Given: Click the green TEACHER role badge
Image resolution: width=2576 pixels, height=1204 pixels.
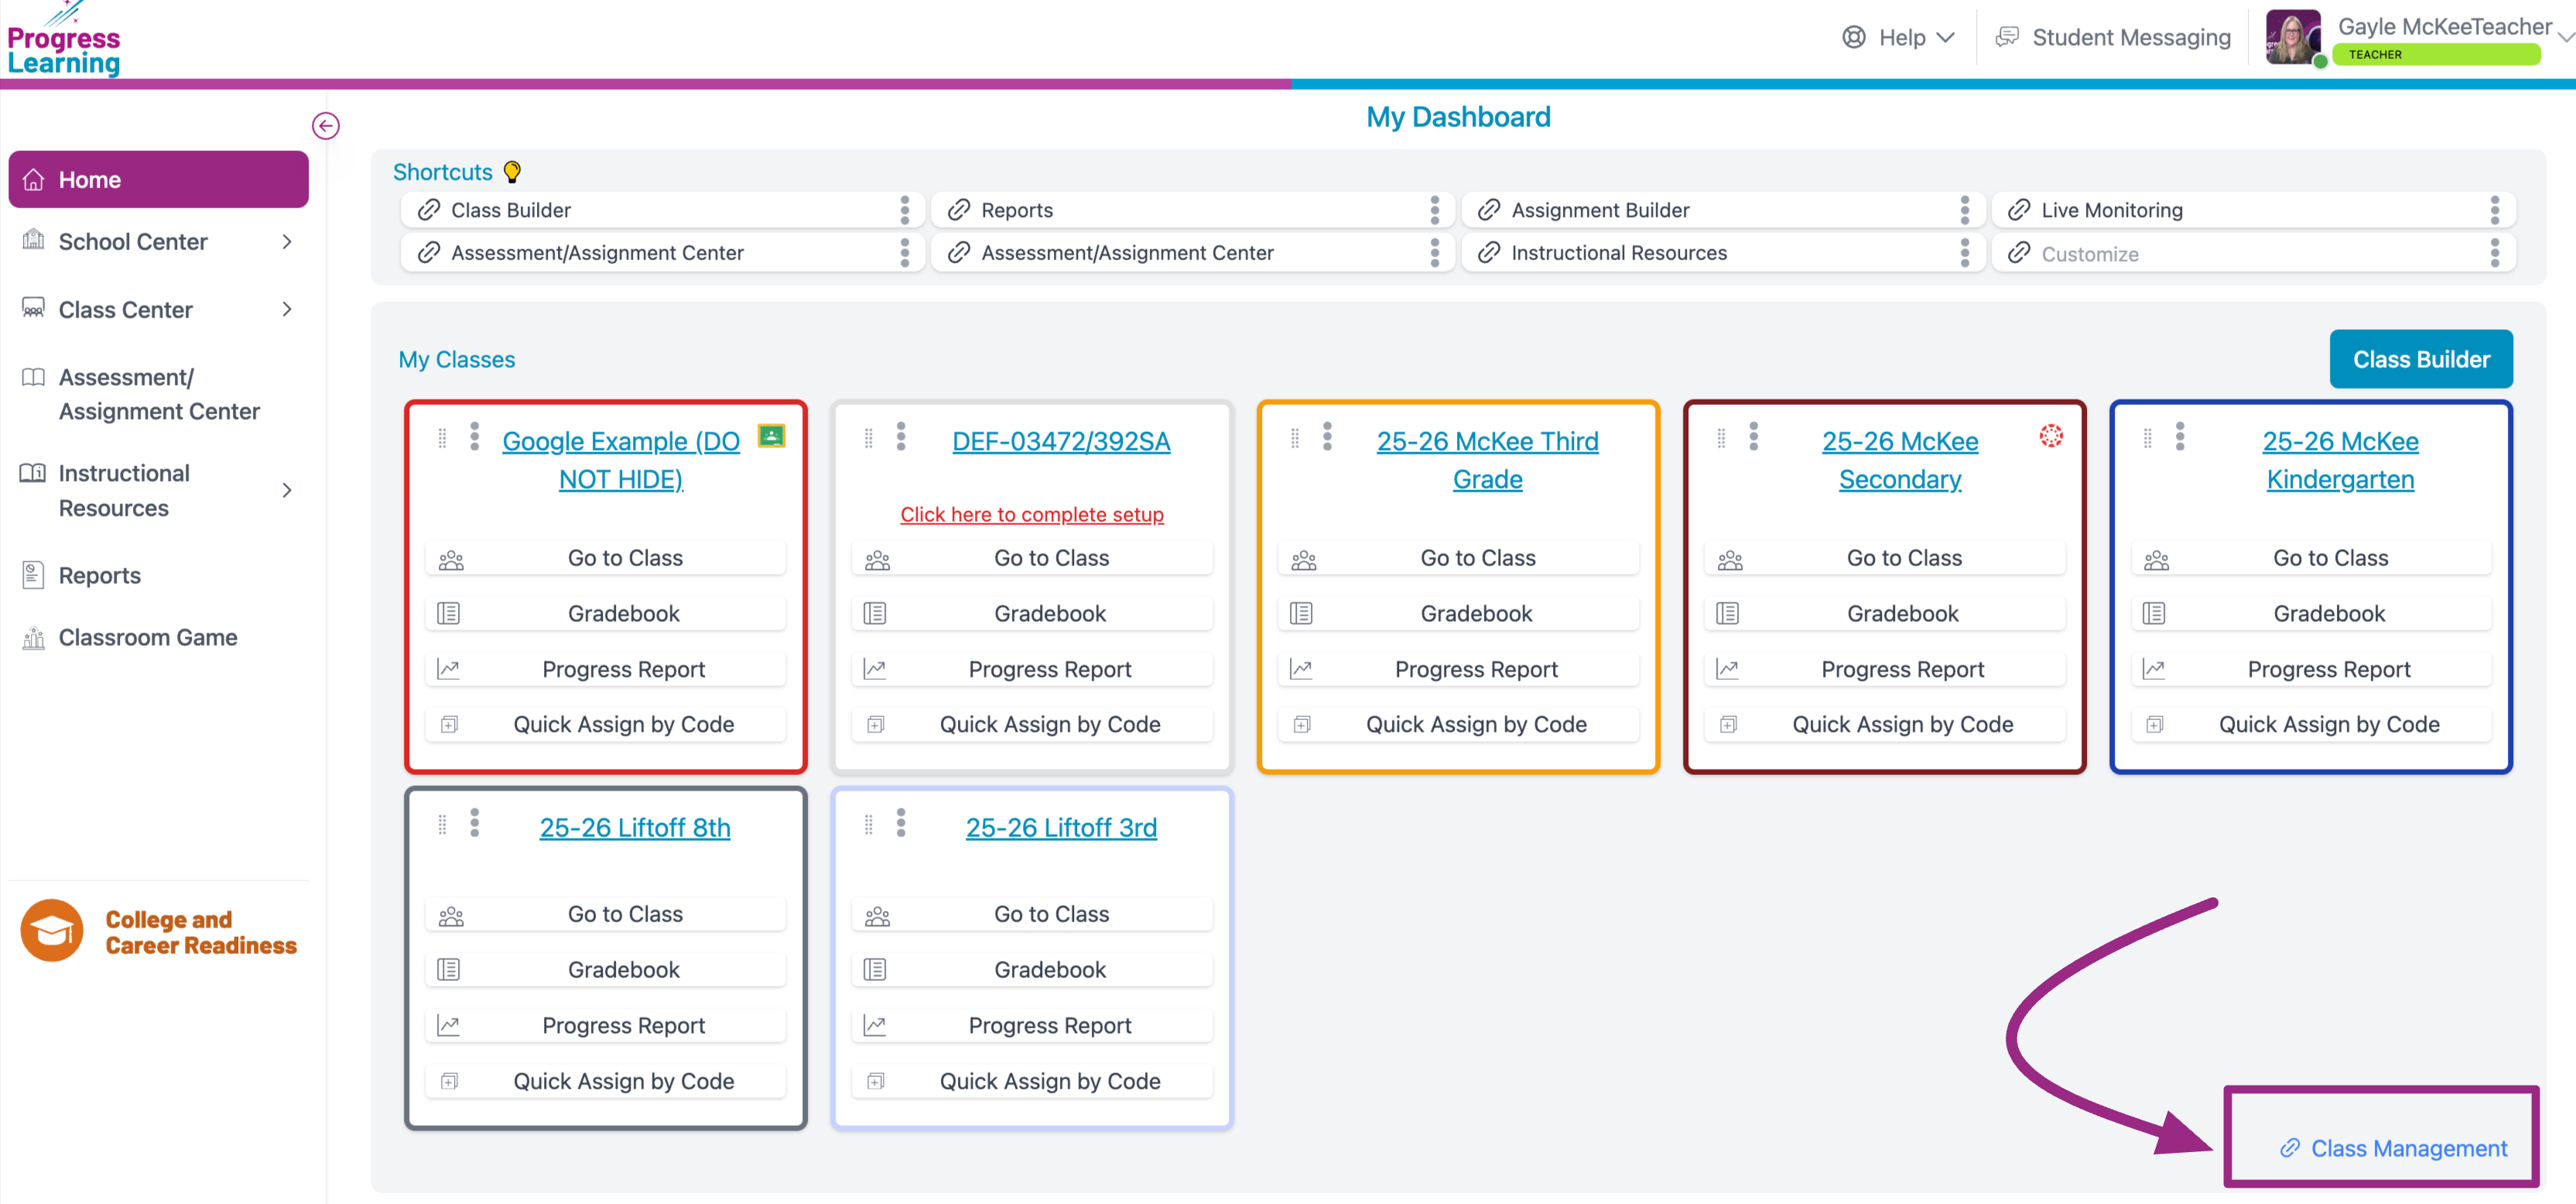Looking at the screenshot, I should [x=2436, y=54].
